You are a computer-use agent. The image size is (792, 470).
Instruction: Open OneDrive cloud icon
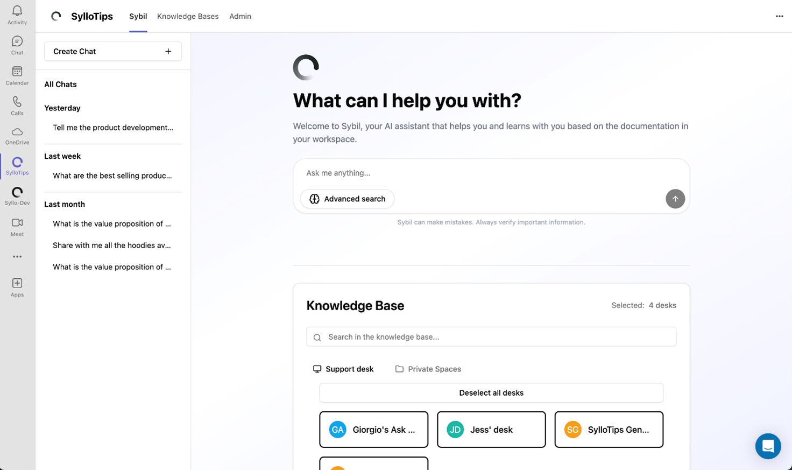pos(17,135)
